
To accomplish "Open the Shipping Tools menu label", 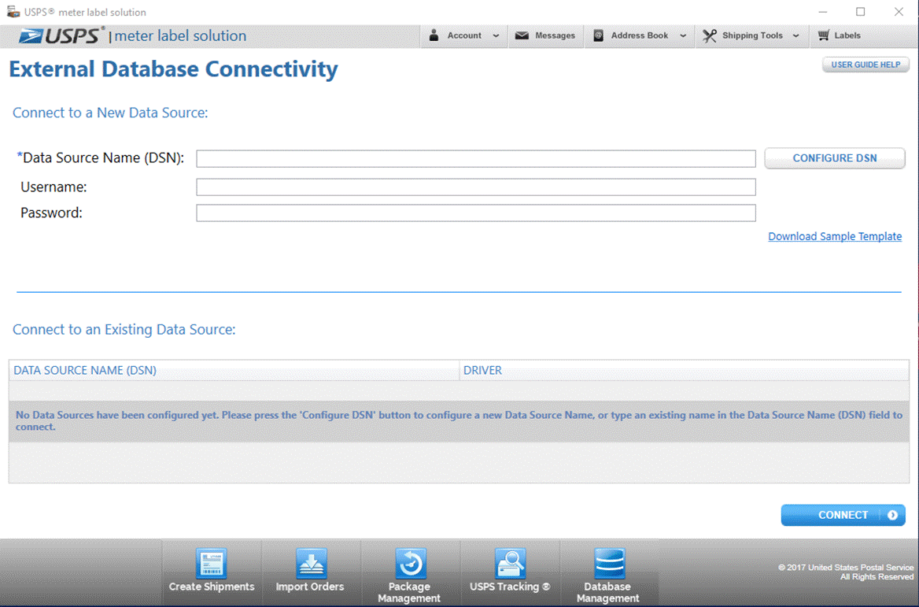I will 752,35.
